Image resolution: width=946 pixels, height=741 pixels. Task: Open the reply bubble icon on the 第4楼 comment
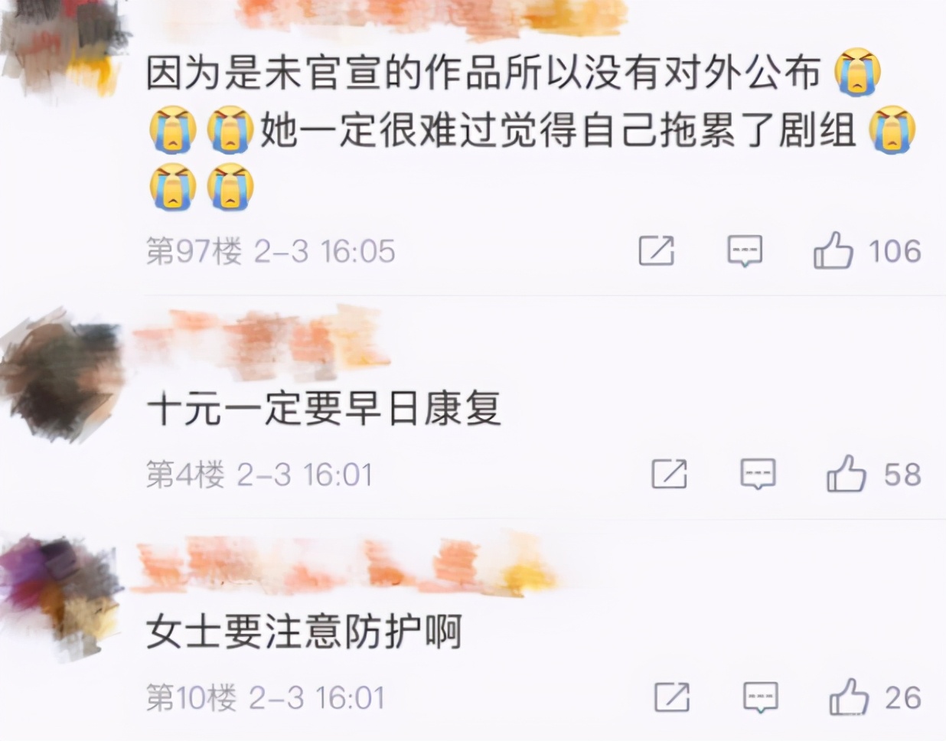pos(758,475)
